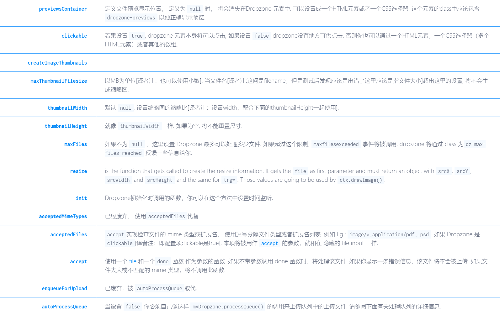The height and width of the screenshot is (315, 500).
Task: Click the init description about Dropzone初始化
Action: pyautogui.click(x=189, y=198)
